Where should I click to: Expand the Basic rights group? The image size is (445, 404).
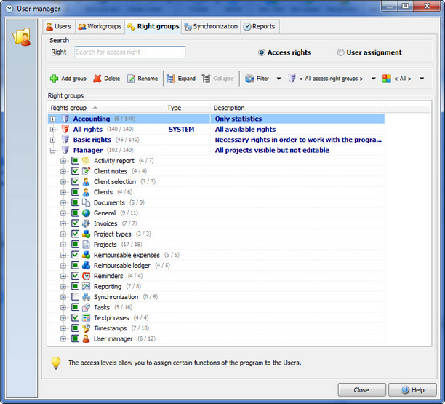[x=53, y=140]
